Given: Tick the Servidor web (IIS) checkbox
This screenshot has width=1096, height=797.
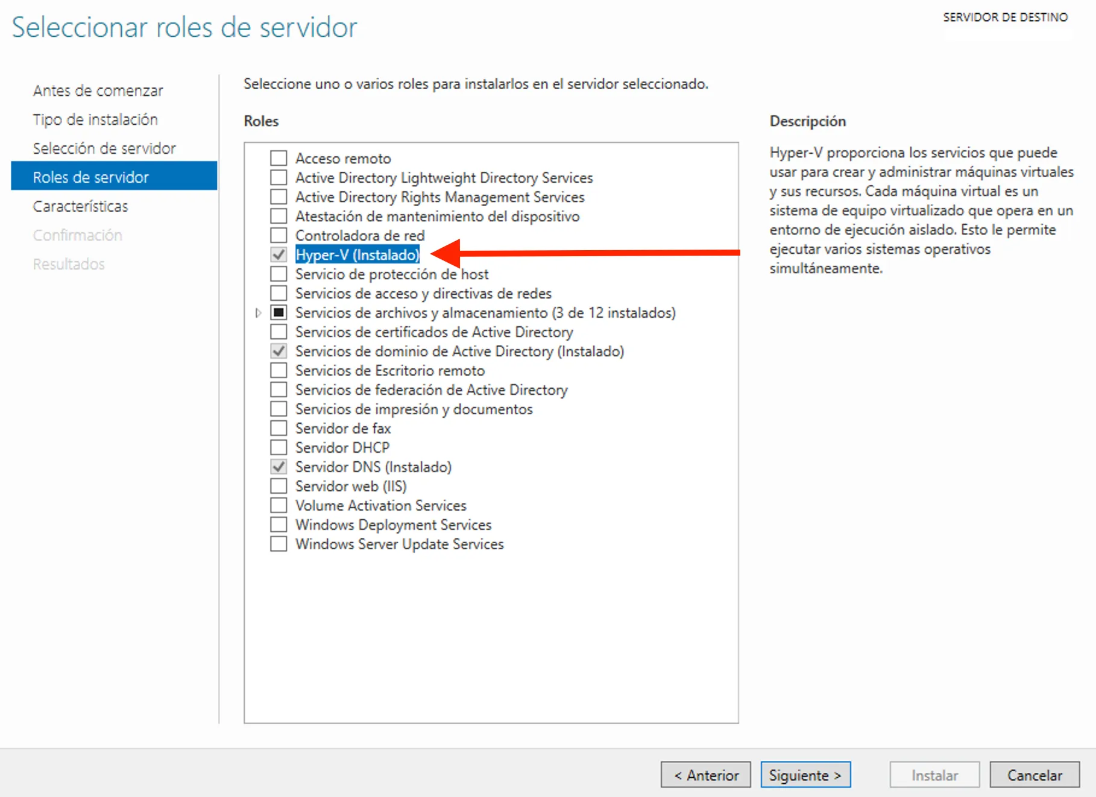Looking at the screenshot, I should [279, 487].
